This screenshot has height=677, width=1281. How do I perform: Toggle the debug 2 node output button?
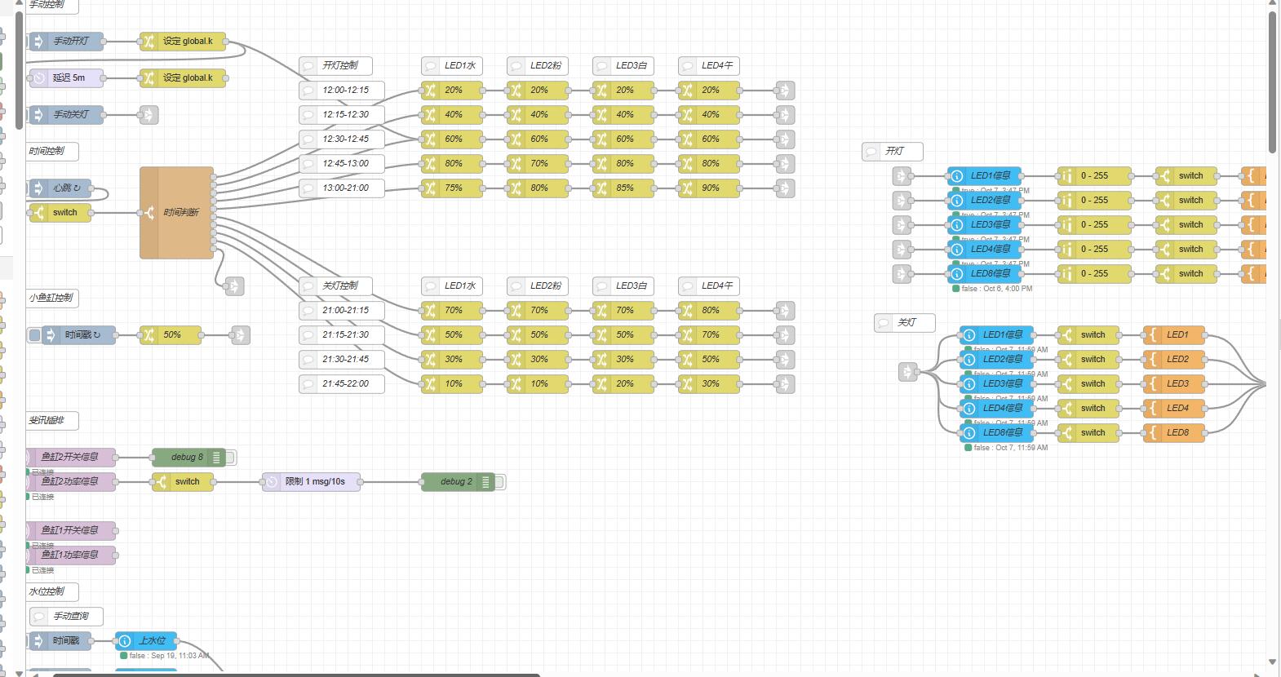pos(500,482)
